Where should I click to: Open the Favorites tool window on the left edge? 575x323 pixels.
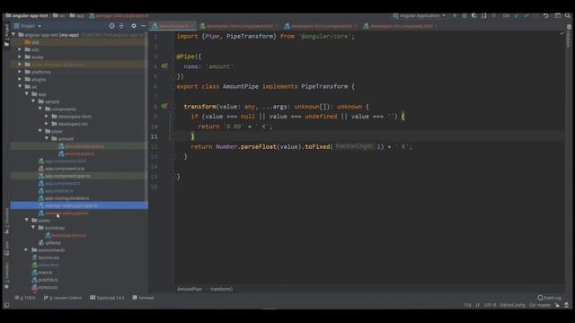coord(6,275)
